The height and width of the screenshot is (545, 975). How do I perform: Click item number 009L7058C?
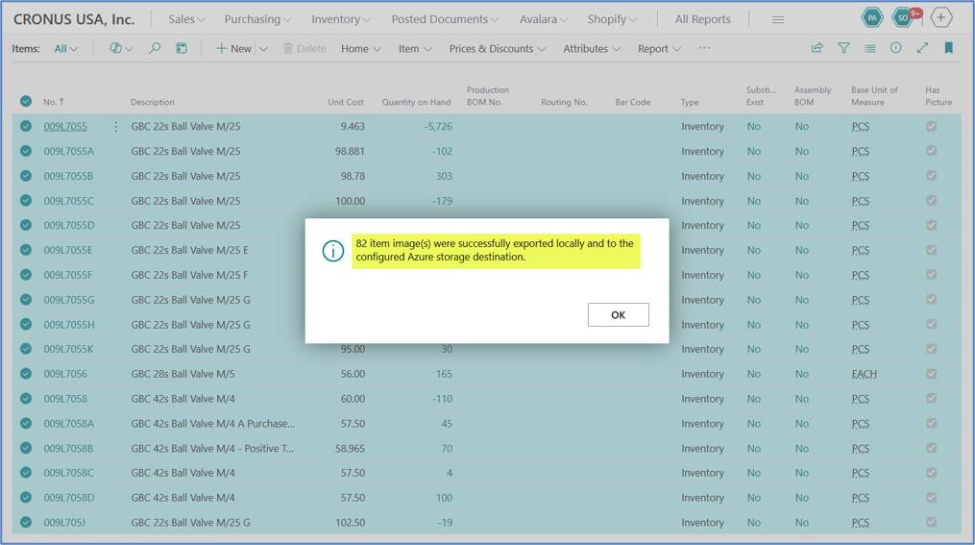pyautogui.click(x=68, y=473)
